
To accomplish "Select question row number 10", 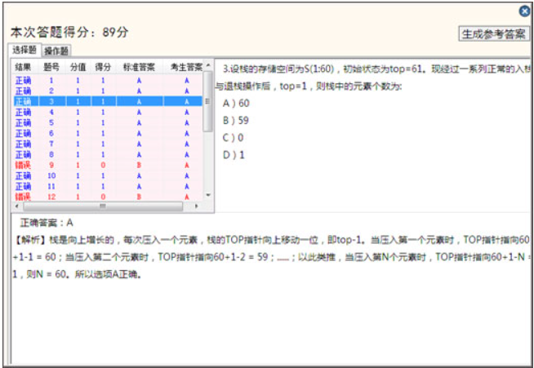I will [108, 175].
